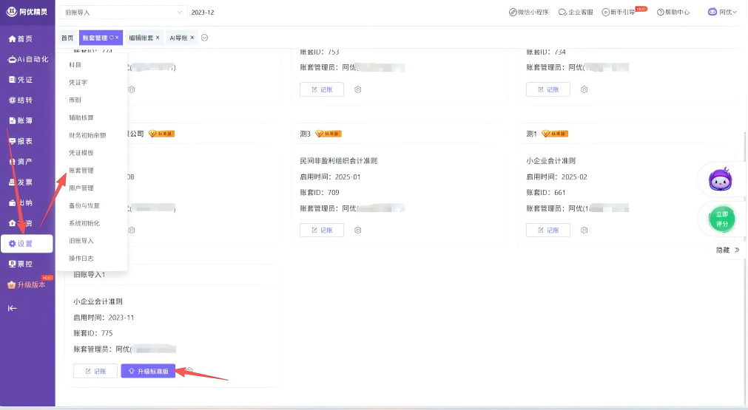Switch to the 编辑账套 tab
Viewport: 748px width, 410px height.
click(x=141, y=38)
